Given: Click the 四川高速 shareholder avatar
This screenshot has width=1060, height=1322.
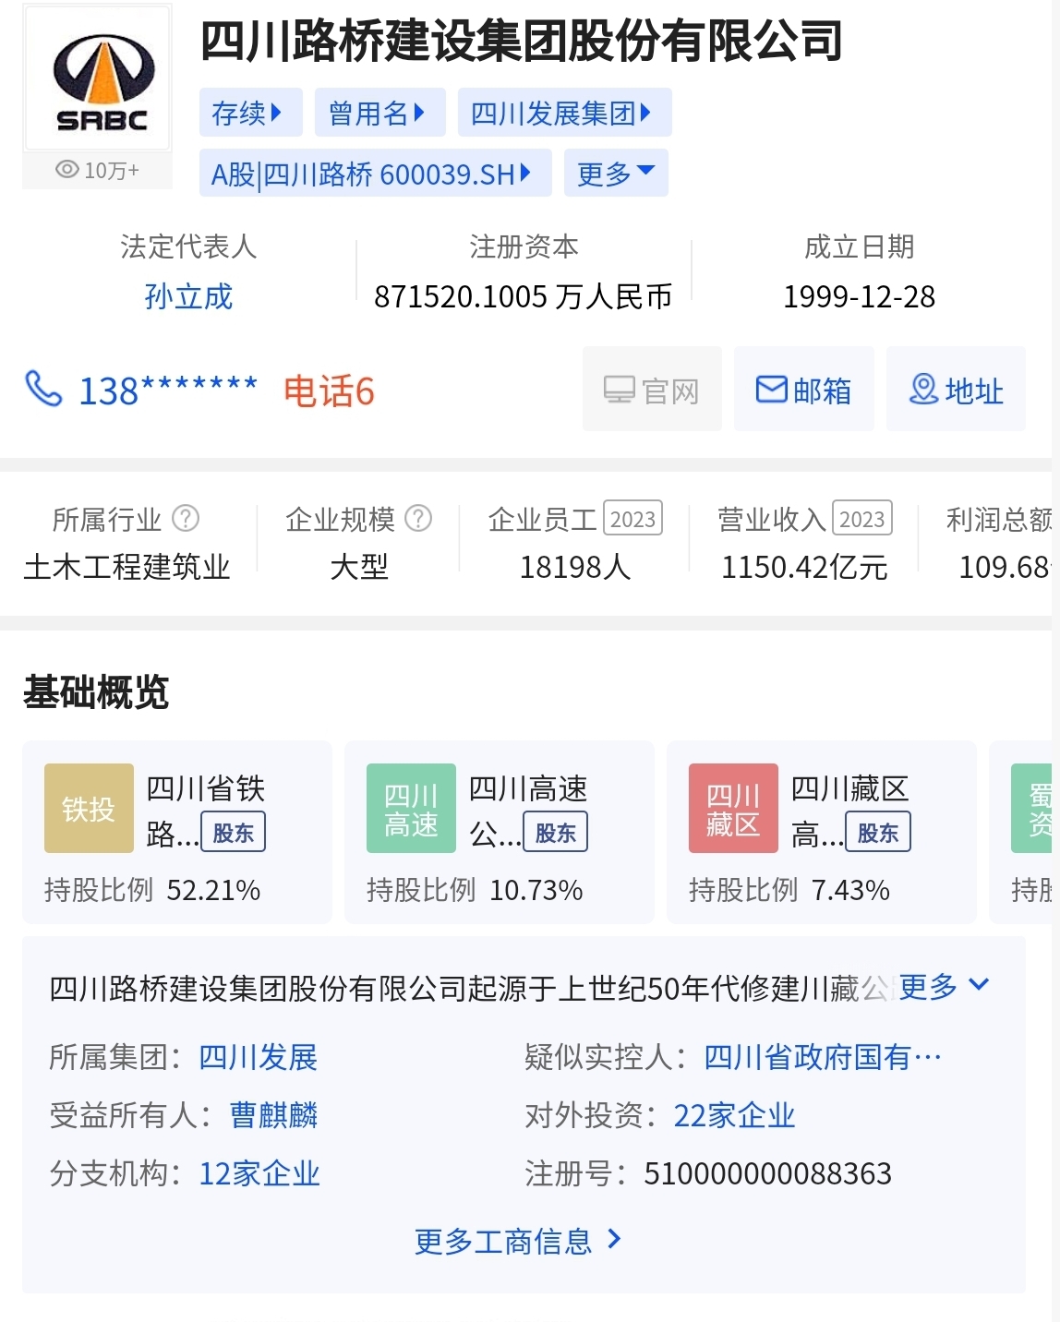Looking at the screenshot, I should point(411,809).
